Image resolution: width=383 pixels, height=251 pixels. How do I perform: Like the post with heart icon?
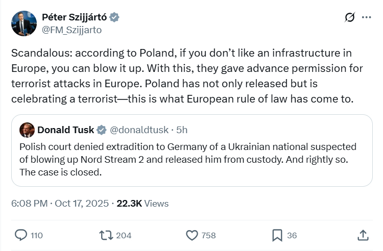[x=192, y=235]
